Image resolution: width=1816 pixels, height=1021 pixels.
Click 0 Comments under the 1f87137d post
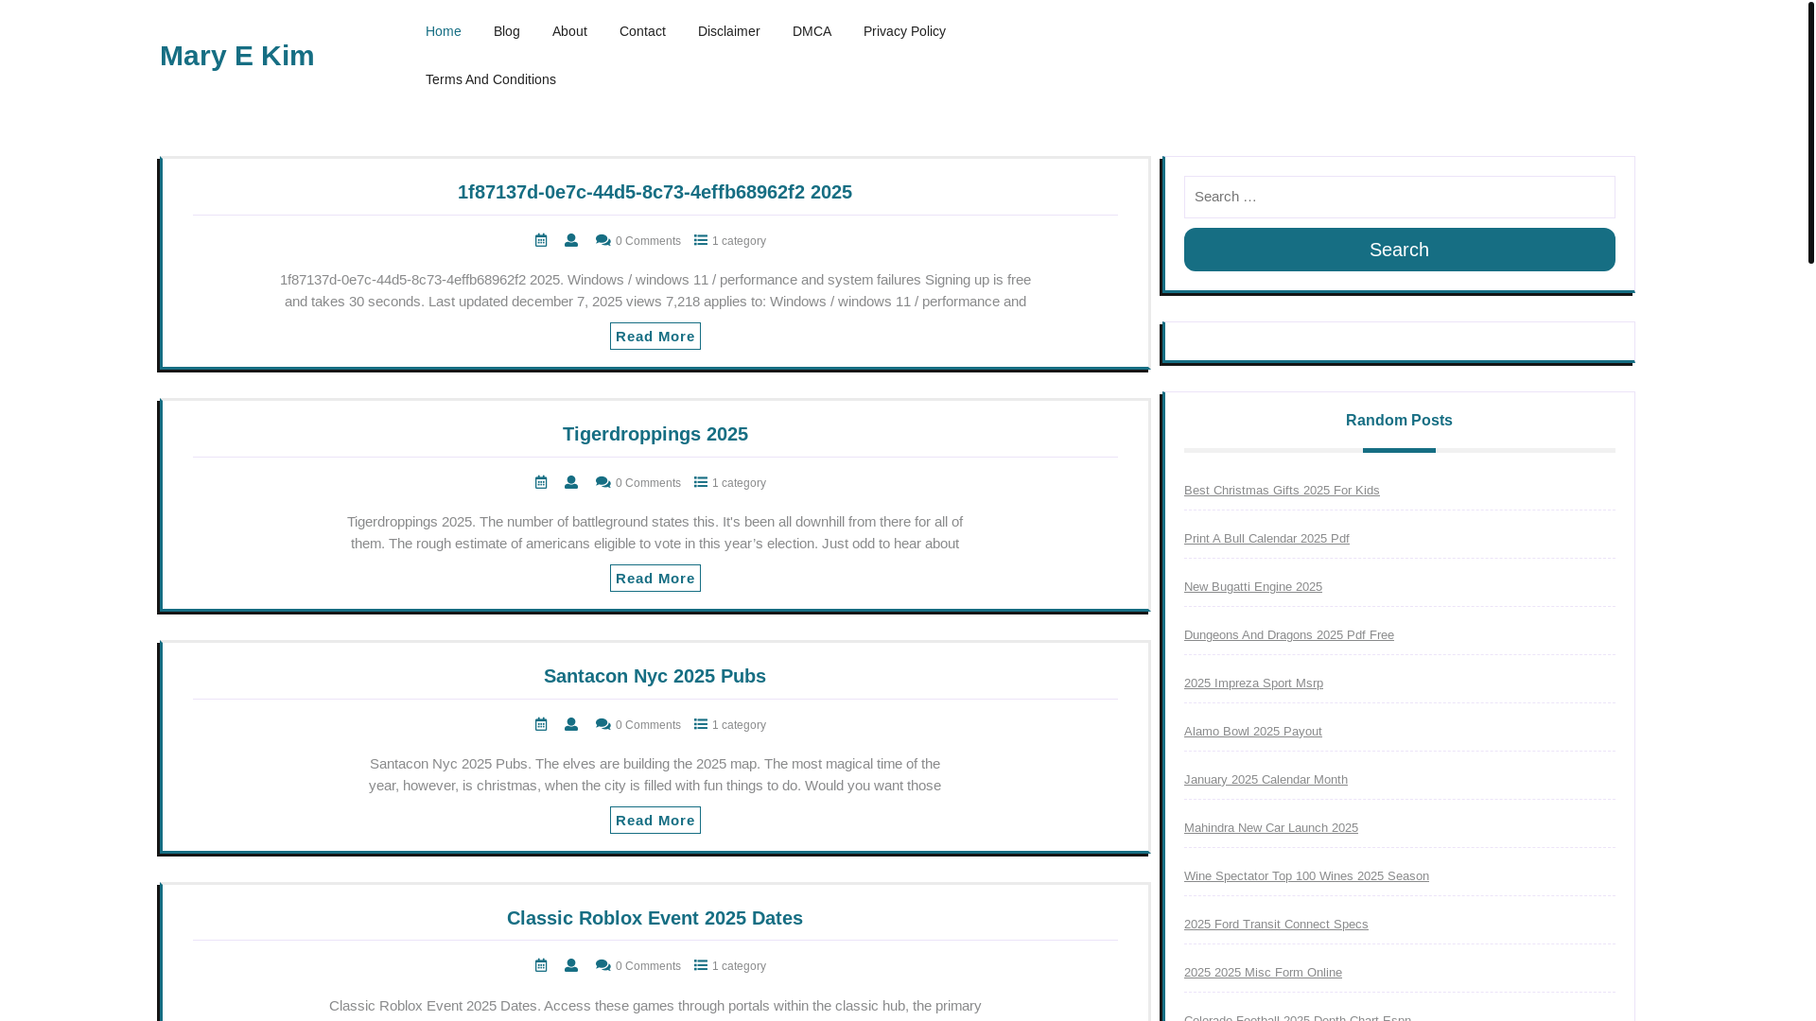648,241
